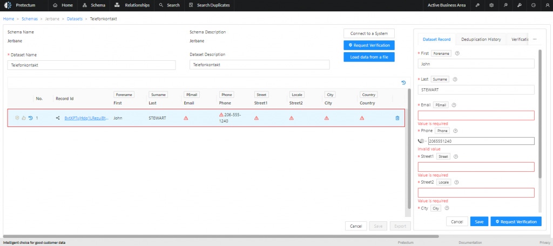Click the warning icon in the City cell
This screenshot has width=553, height=246.
click(327, 118)
